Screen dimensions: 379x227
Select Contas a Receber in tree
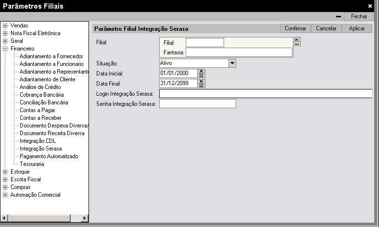click(x=40, y=118)
